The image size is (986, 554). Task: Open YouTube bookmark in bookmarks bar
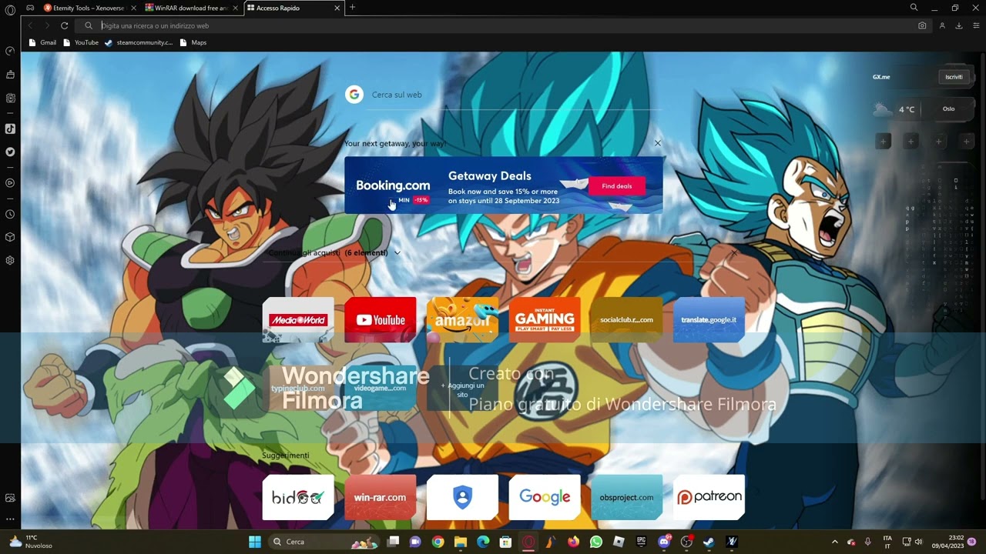(x=81, y=42)
